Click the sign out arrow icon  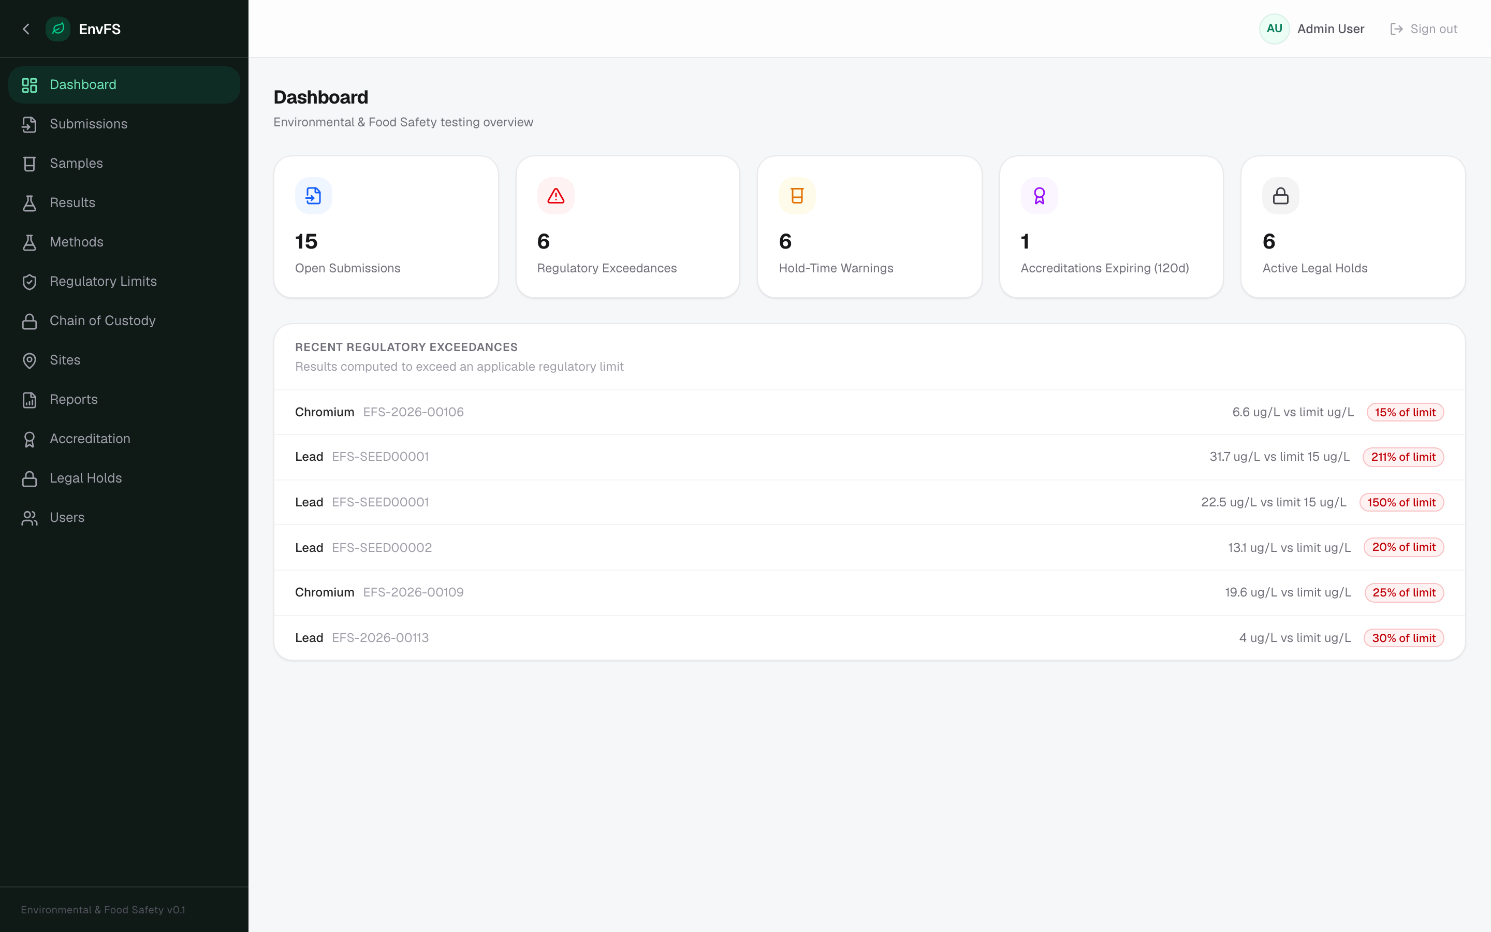pyautogui.click(x=1396, y=29)
